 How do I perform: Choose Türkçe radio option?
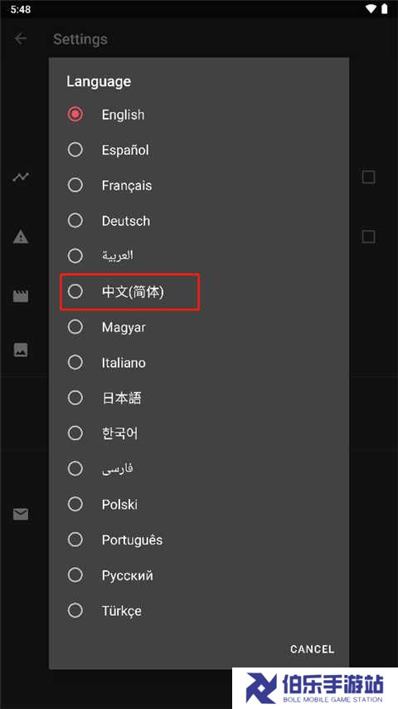(x=75, y=610)
